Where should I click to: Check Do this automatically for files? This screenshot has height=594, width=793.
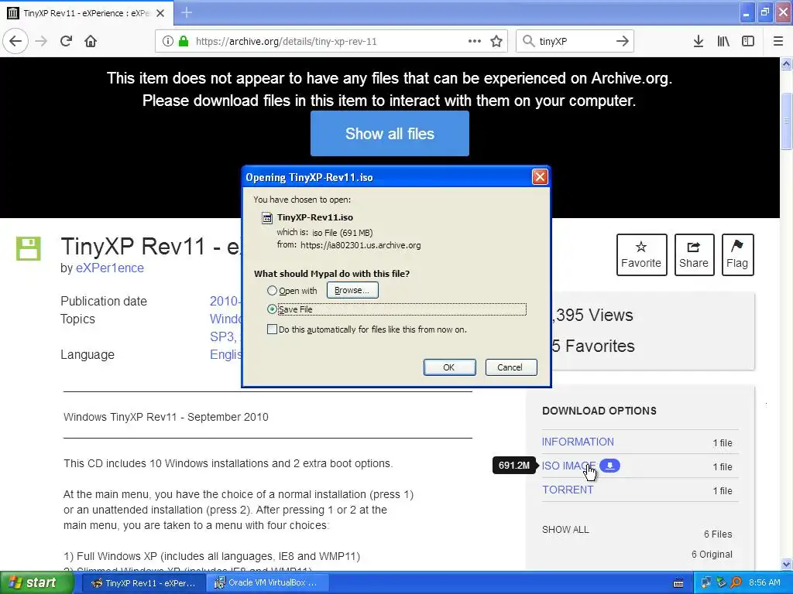(272, 329)
